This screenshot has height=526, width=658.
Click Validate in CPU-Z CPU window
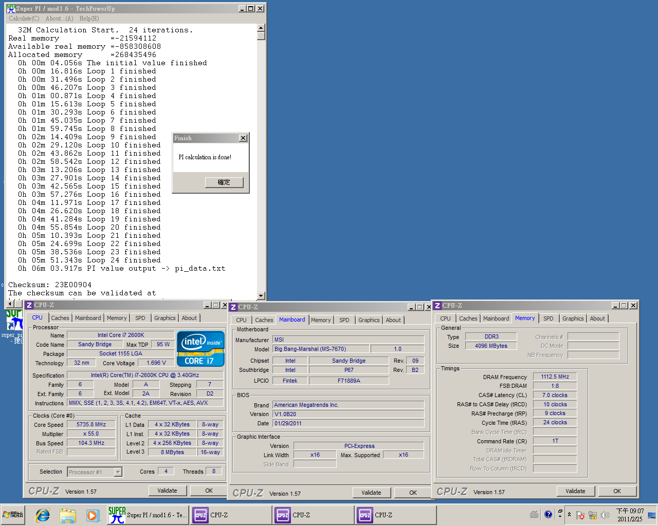tap(167, 491)
